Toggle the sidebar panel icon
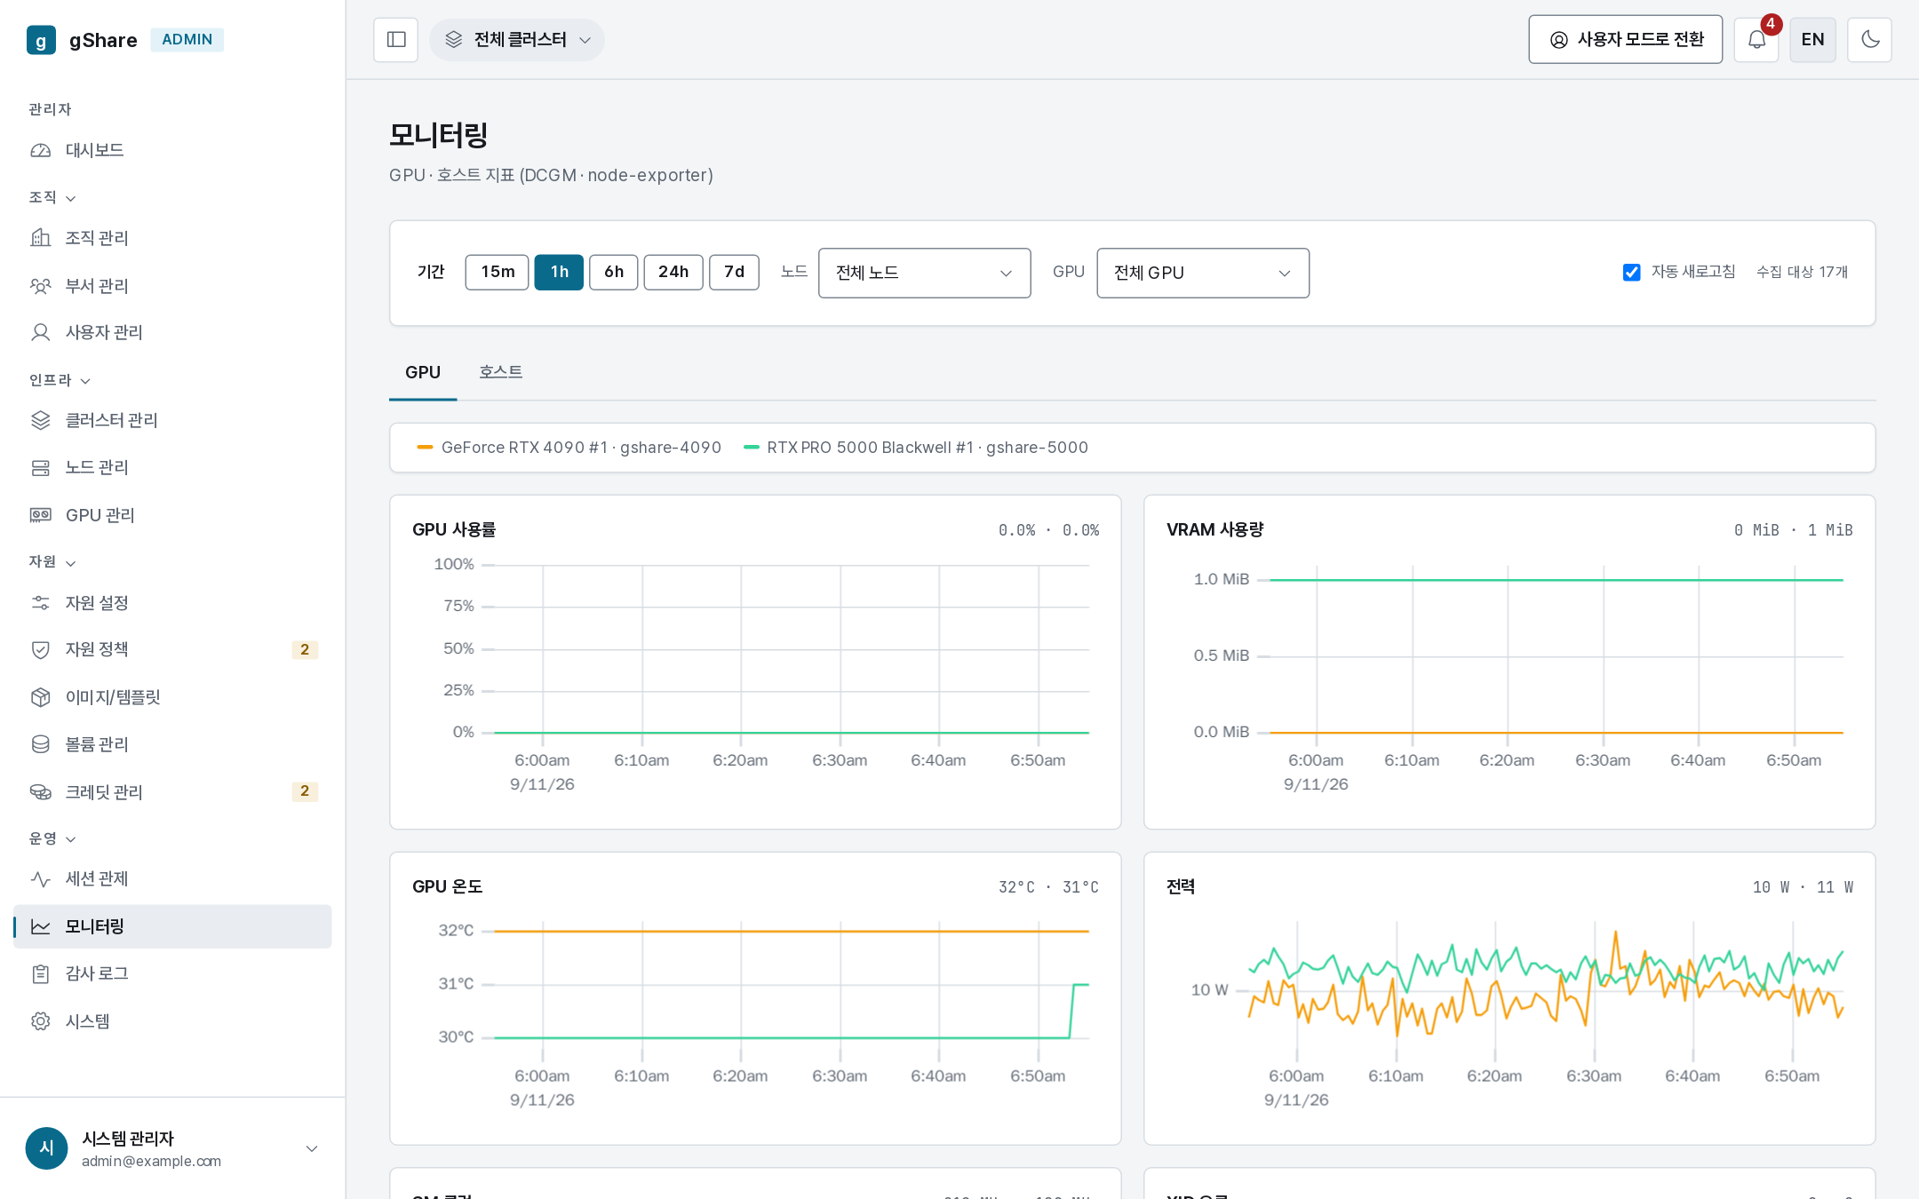The height and width of the screenshot is (1199, 1919). tap(396, 40)
